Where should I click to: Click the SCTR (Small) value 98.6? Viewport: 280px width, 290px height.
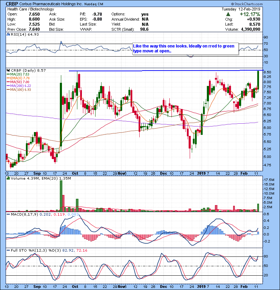click(x=144, y=29)
